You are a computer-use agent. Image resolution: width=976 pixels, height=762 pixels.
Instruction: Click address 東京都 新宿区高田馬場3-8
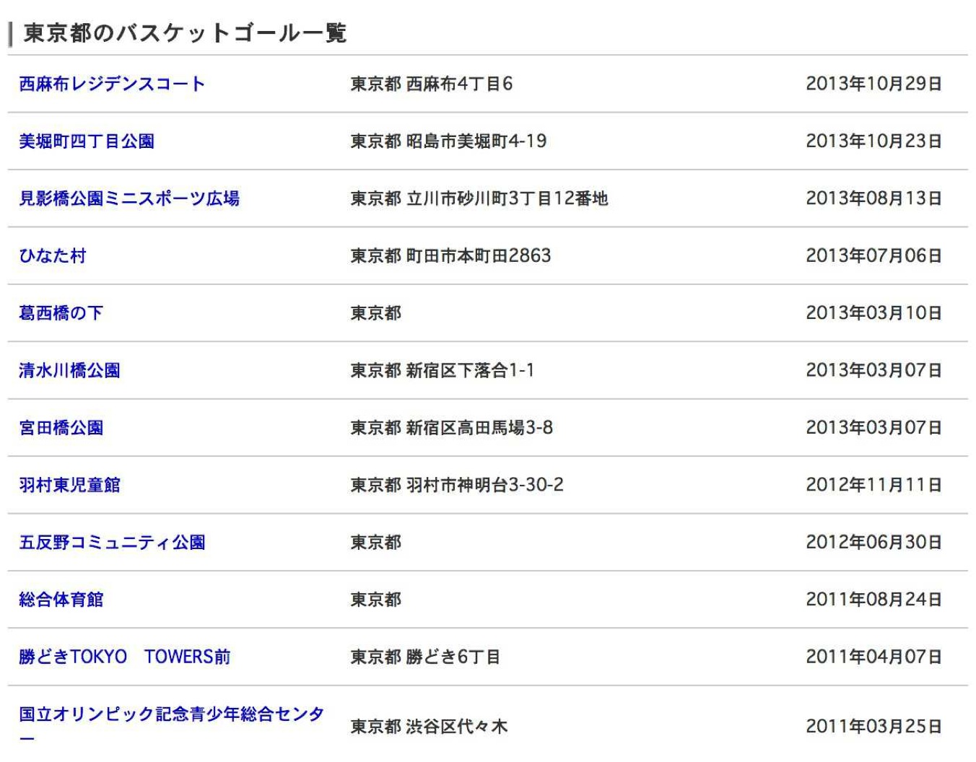452,428
